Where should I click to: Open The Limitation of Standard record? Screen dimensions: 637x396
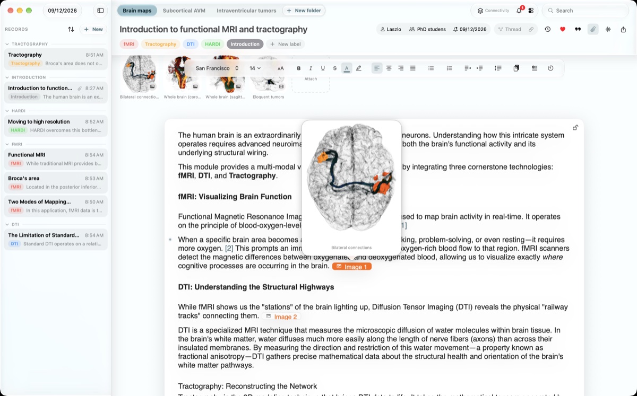tap(56, 239)
